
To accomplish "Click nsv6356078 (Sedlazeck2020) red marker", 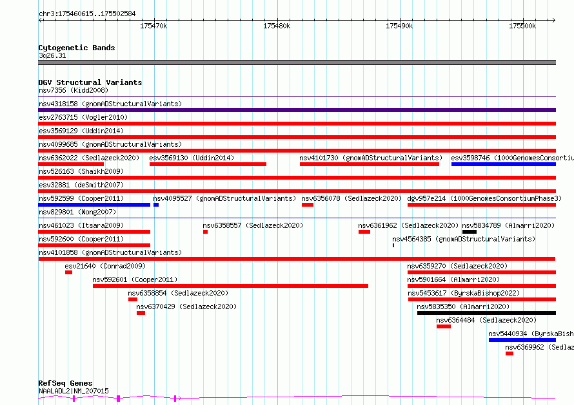I will point(308,205).
